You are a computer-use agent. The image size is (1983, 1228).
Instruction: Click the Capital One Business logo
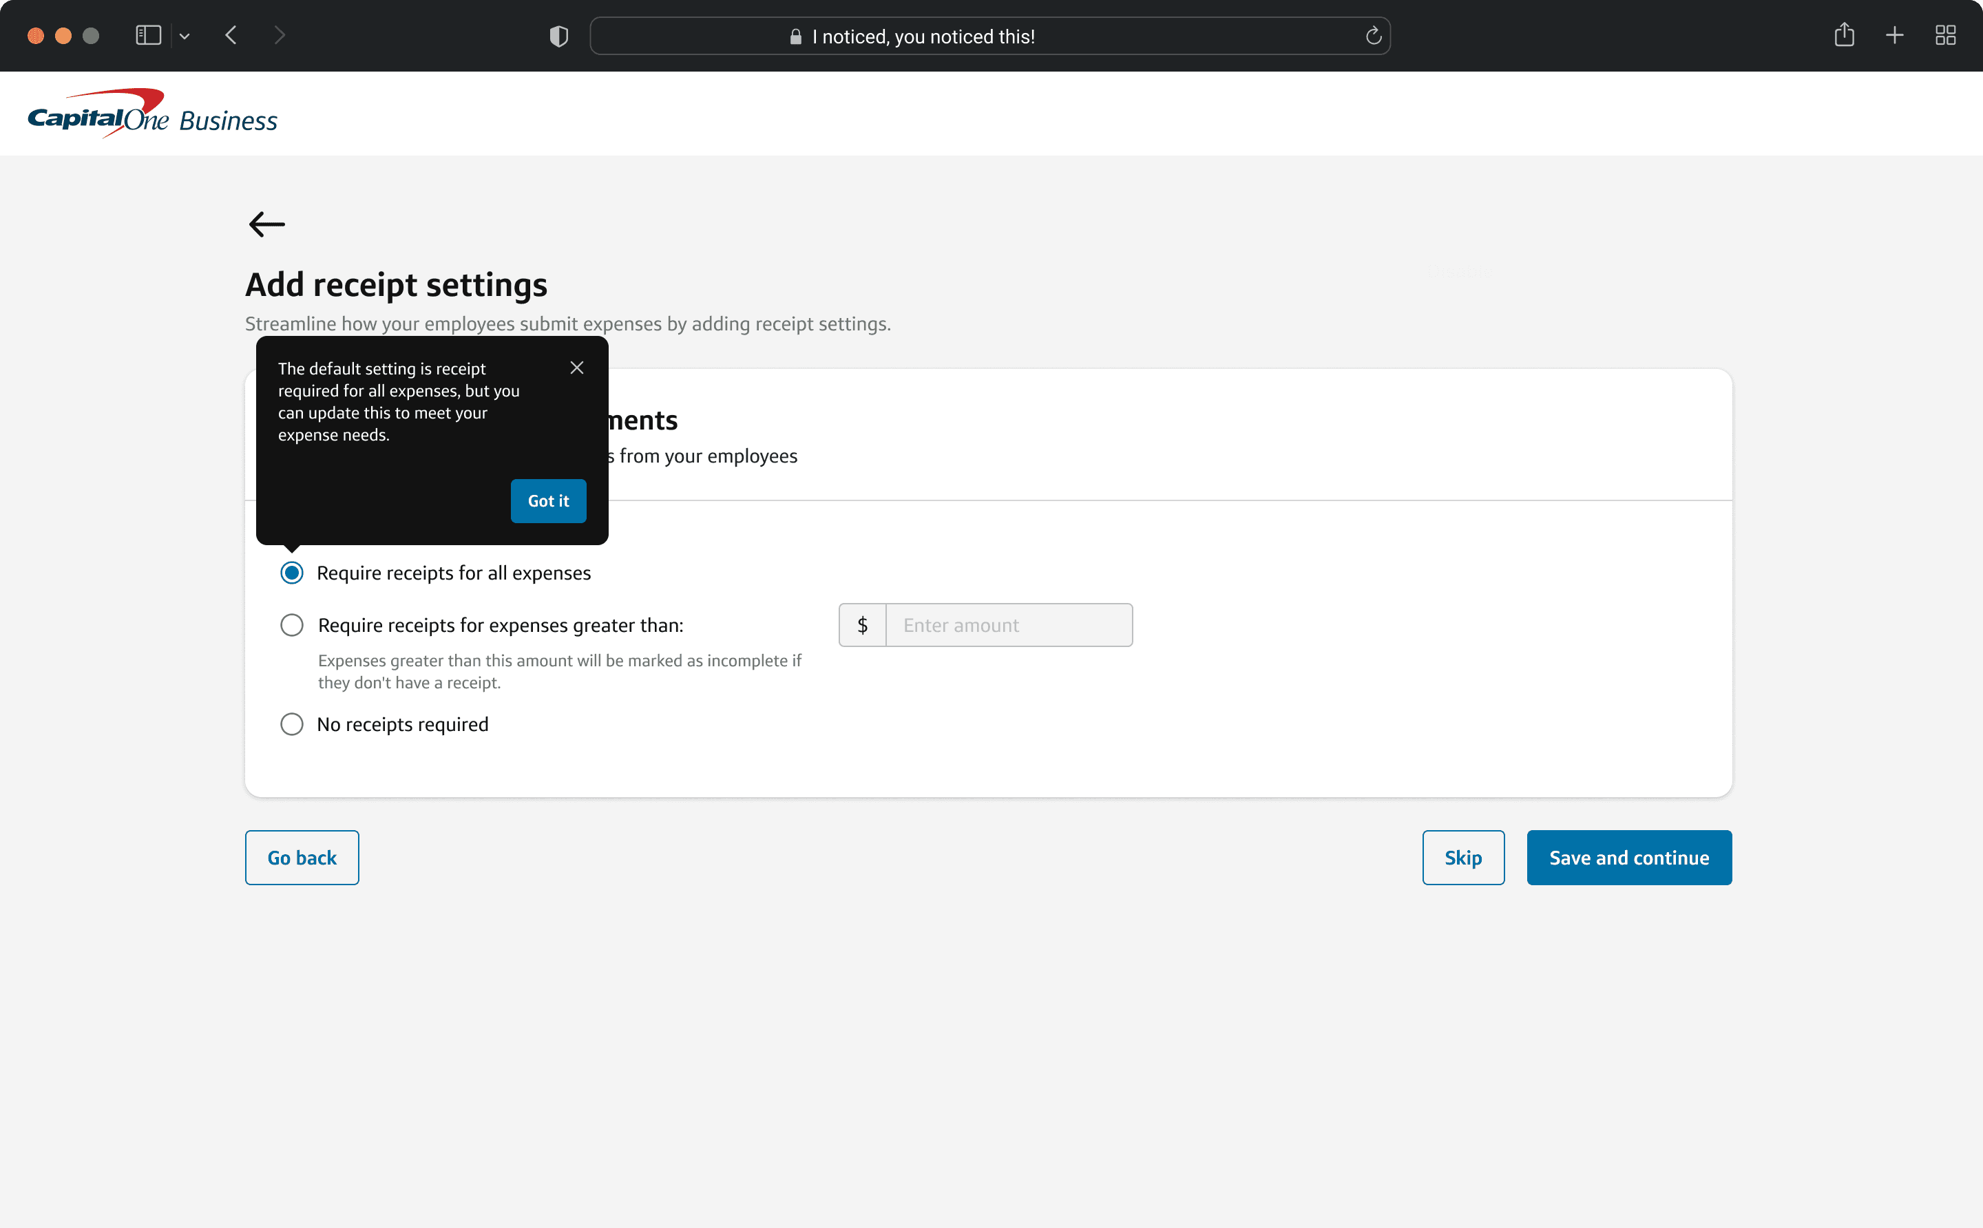tap(153, 114)
